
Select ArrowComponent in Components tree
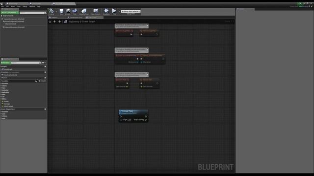coord(14,22)
